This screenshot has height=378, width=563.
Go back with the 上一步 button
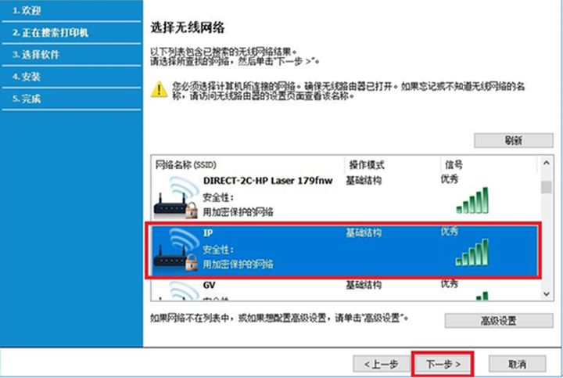click(x=382, y=364)
